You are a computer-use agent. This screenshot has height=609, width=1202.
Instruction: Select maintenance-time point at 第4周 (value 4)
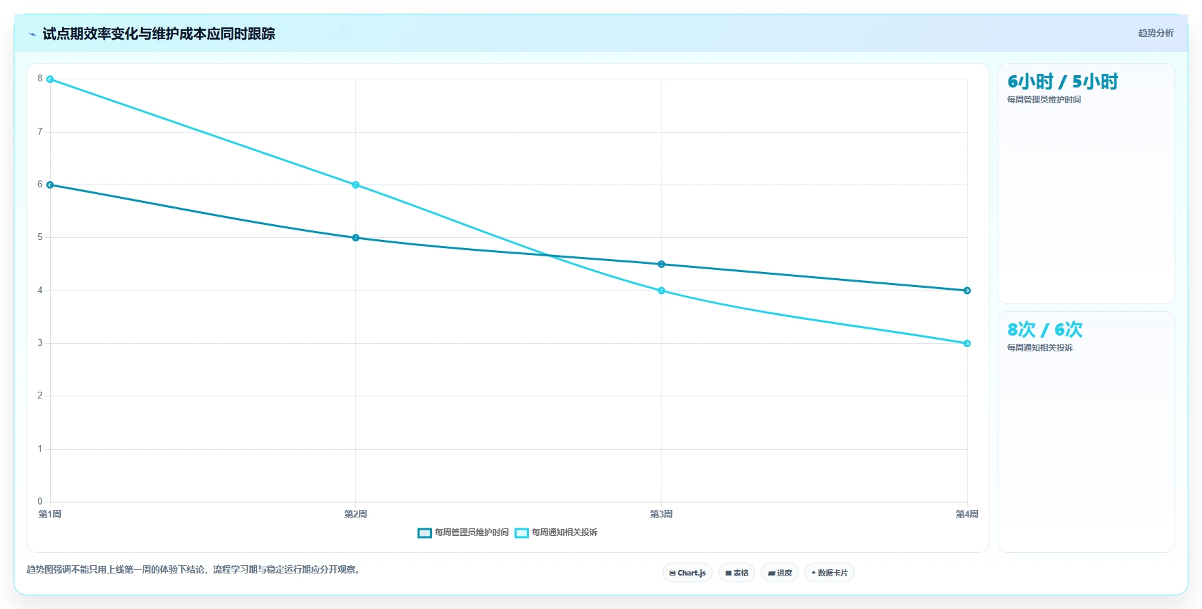(x=967, y=290)
